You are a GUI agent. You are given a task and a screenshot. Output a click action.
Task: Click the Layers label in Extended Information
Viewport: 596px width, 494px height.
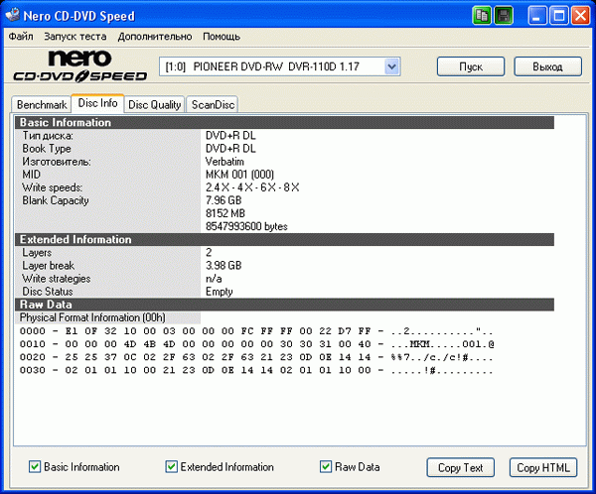point(37,253)
